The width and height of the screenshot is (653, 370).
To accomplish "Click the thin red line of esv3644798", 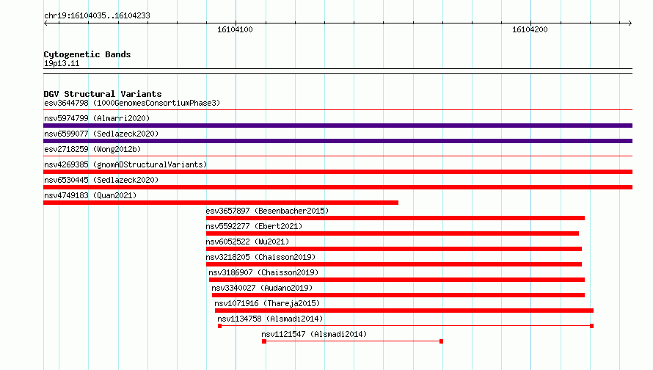I will 338,110.
